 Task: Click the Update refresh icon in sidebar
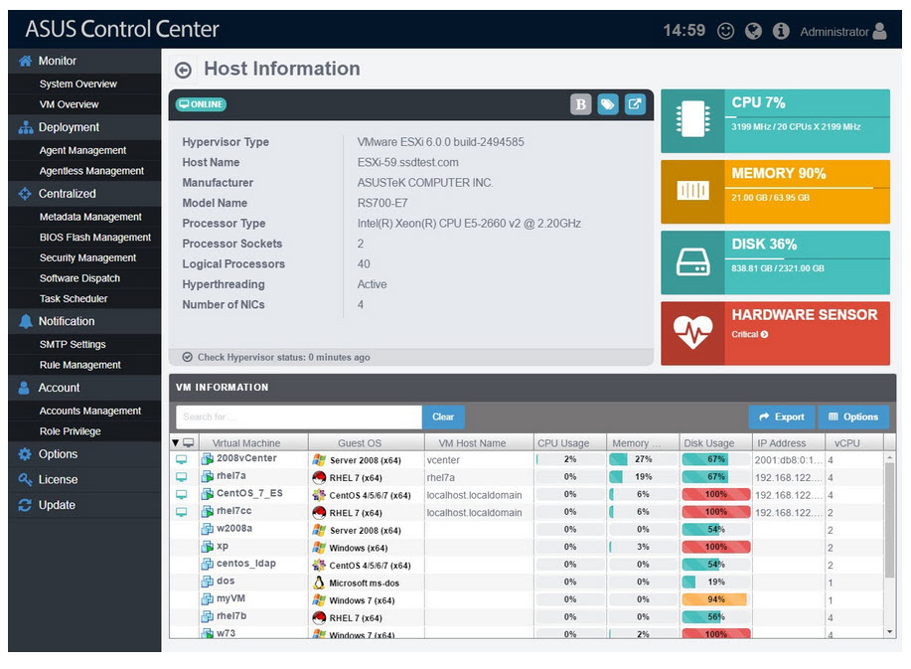click(x=25, y=505)
